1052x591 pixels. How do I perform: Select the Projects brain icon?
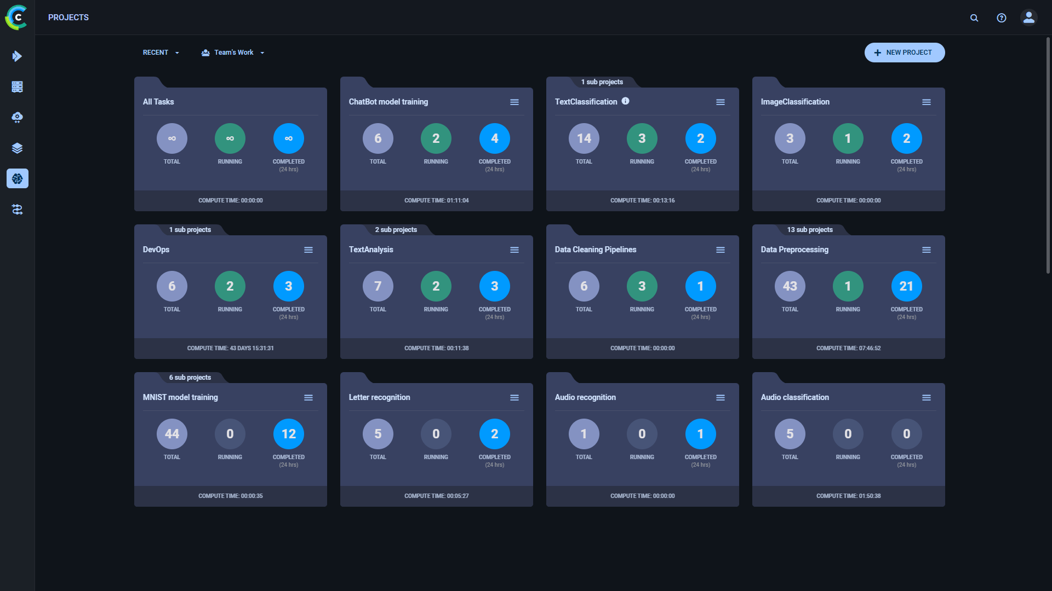point(17,178)
